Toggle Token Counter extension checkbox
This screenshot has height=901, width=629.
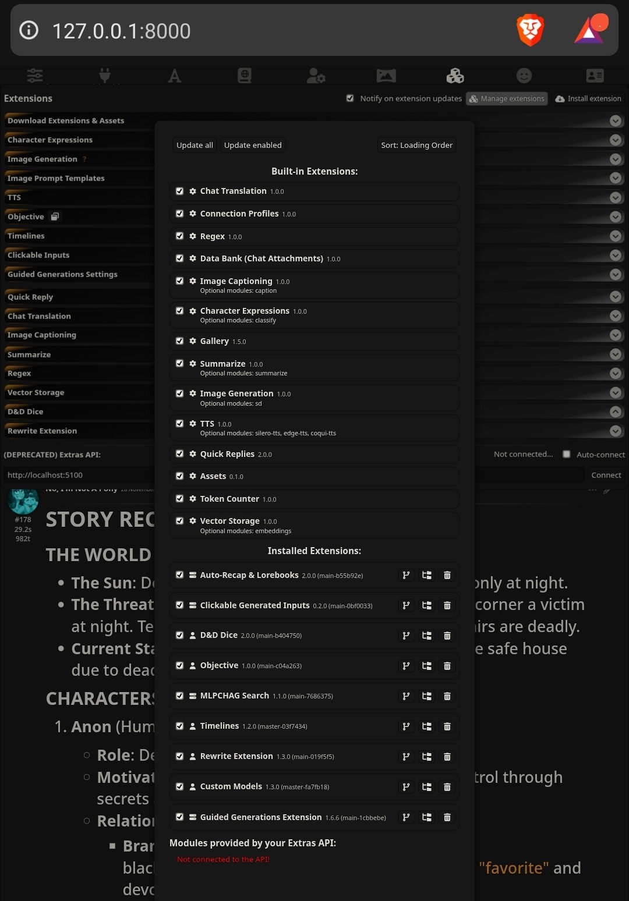[x=179, y=498]
